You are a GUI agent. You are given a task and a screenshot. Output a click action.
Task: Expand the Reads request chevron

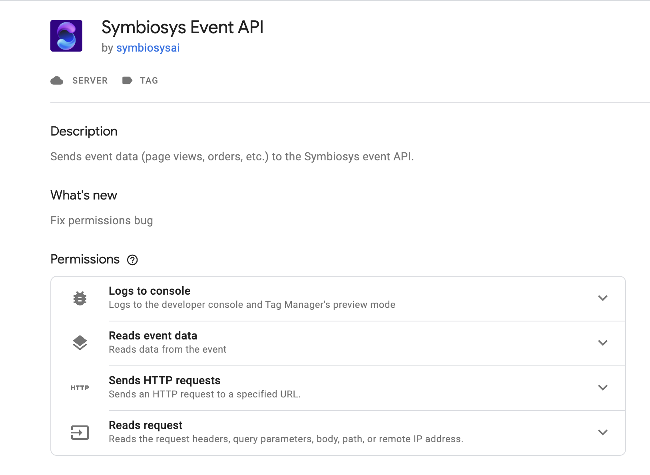pyautogui.click(x=602, y=433)
